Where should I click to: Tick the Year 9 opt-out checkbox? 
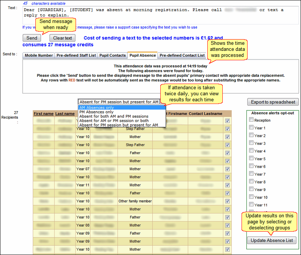(251, 189)
